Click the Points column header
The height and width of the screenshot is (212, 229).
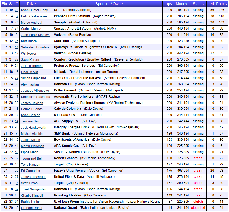point(221,4)
